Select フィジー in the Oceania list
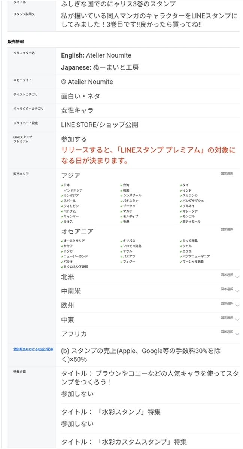243x449 pixels. pyautogui.click(x=128, y=262)
